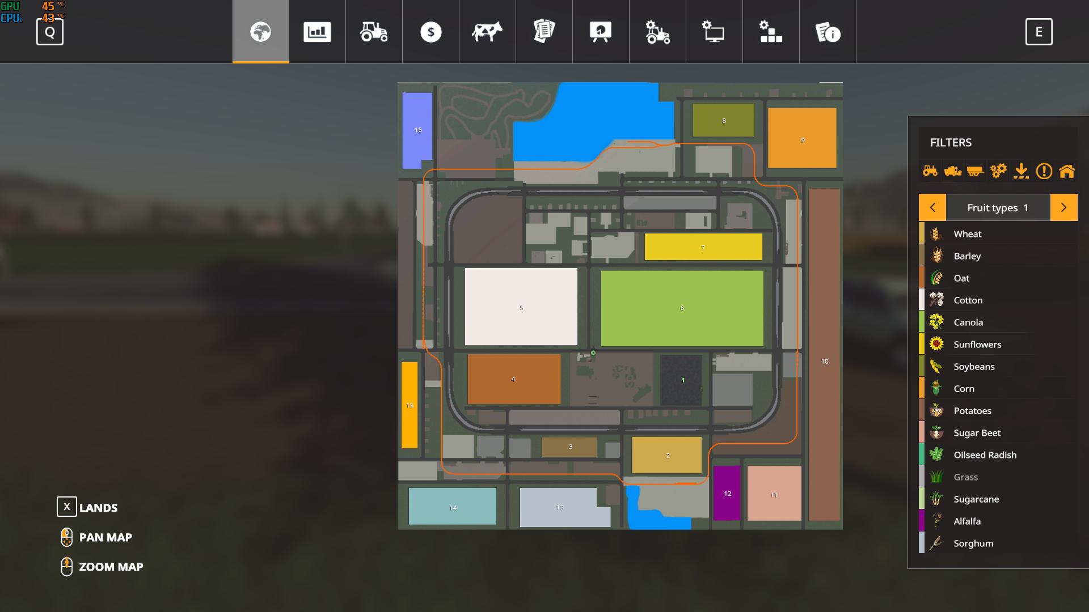Click the purple Alfalfa color swatch
Screen dimensions: 1089x612
point(922,521)
